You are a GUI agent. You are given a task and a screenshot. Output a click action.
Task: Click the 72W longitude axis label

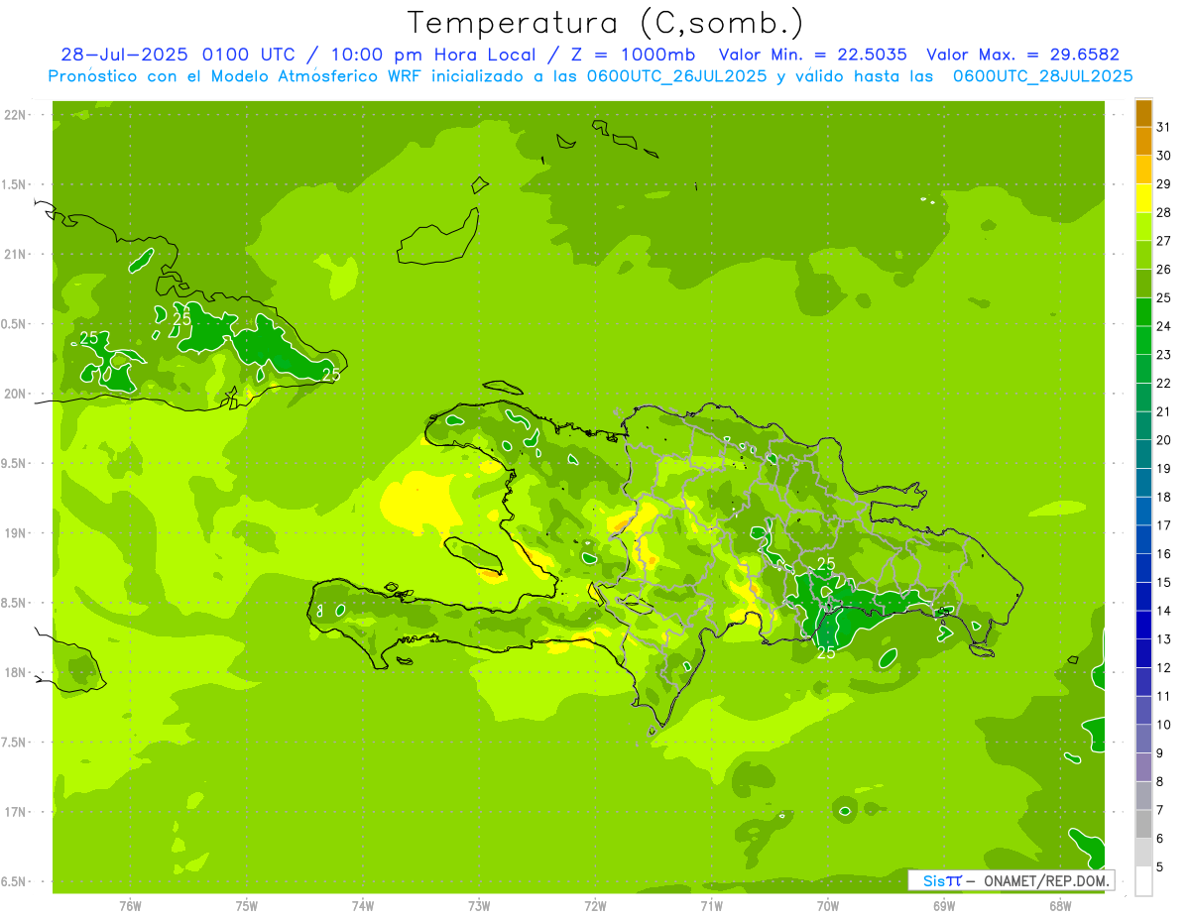coord(595,906)
